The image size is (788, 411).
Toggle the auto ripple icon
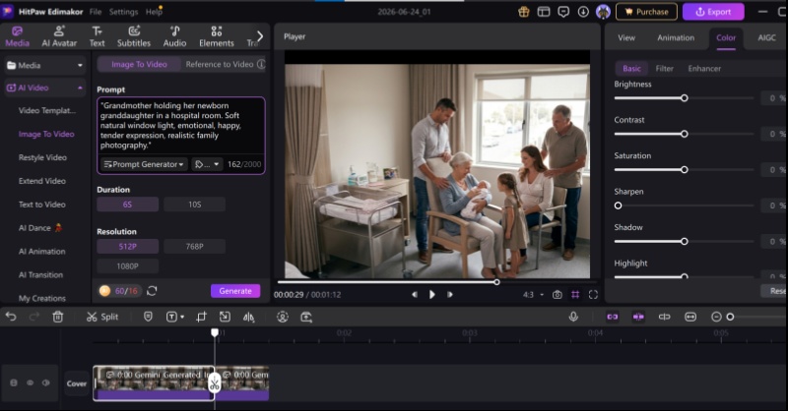(638, 317)
